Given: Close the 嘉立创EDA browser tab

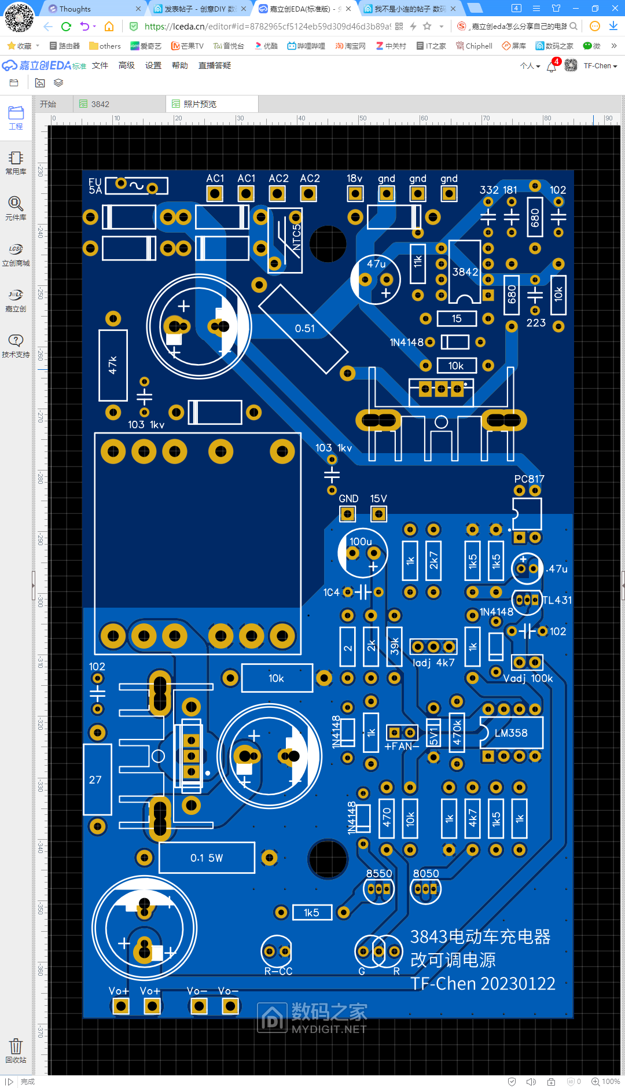Looking at the screenshot, I should tap(348, 9).
